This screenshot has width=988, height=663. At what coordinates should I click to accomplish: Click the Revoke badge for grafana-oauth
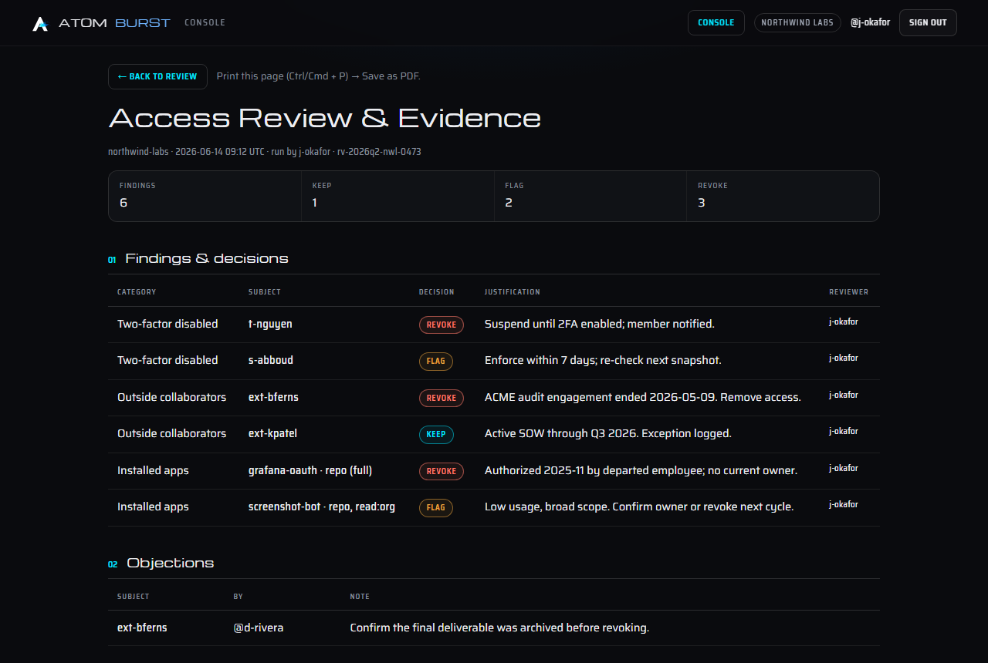[x=442, y=471]
